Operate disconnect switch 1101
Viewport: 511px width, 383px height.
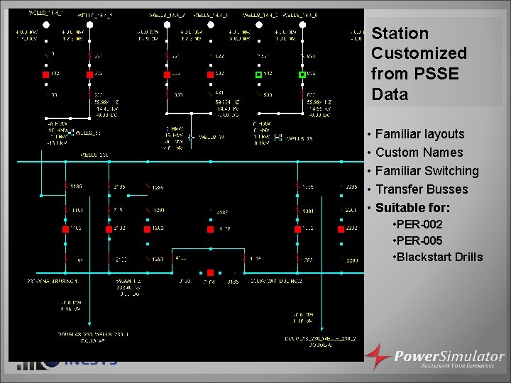pos(66,210)
